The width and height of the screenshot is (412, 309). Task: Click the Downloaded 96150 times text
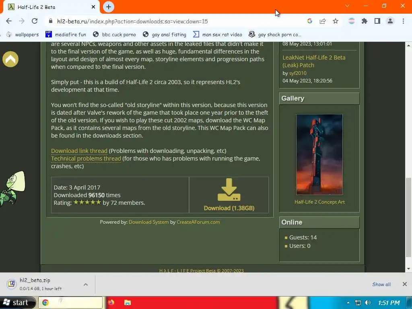coord(87,195)
